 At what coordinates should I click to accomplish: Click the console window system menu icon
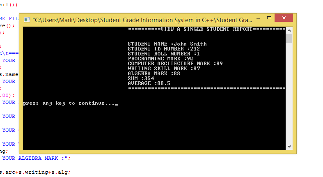[27, 19]
